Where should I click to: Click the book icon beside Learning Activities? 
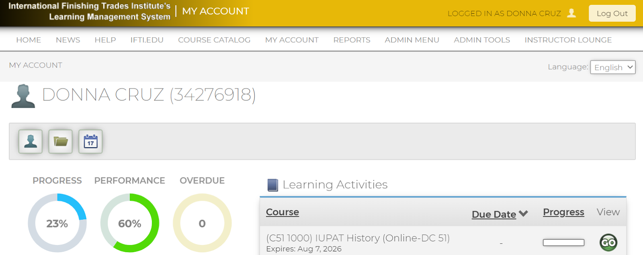tap(273, 185)
